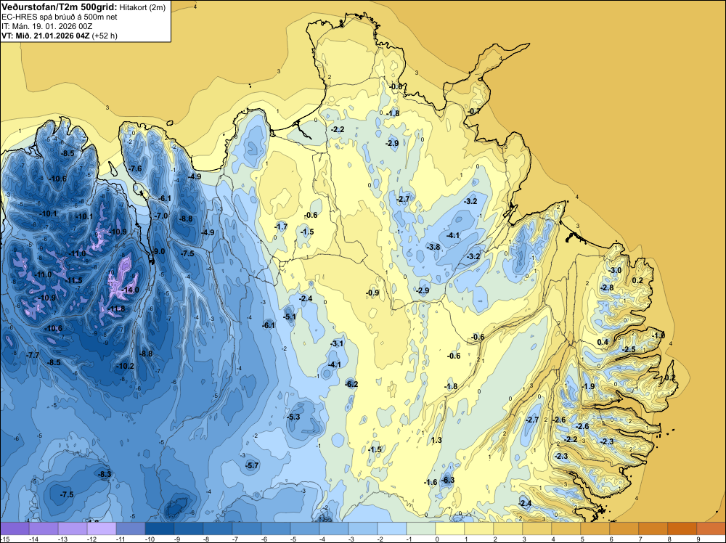The image size is (726, 543).
Task: Click the valid time 'VT: Mið. 21.01.2026 04Z'
Action: click(x=45, y=36)
